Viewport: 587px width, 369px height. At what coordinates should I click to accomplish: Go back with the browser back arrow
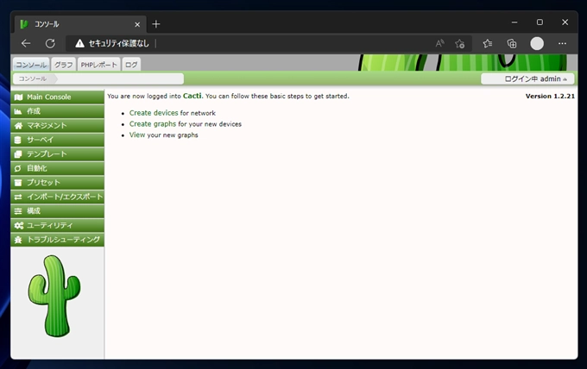tap(26, 43)
